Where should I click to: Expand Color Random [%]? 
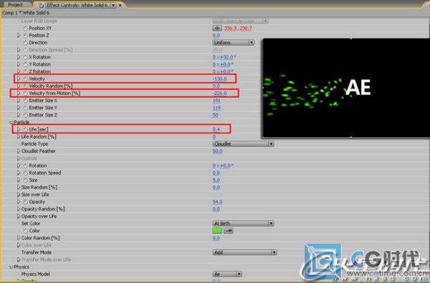(x=19, y=238)
